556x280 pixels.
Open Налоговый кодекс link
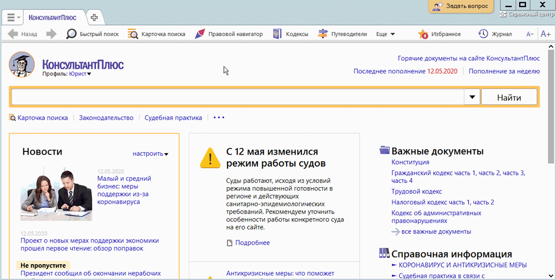(x=443, y=202)
